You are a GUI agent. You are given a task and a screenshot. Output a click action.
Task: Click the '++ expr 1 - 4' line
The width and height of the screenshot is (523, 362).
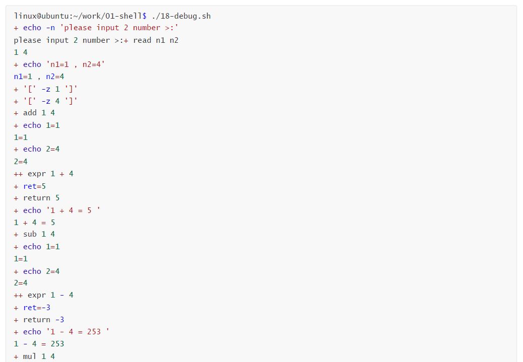pos(44,295)
